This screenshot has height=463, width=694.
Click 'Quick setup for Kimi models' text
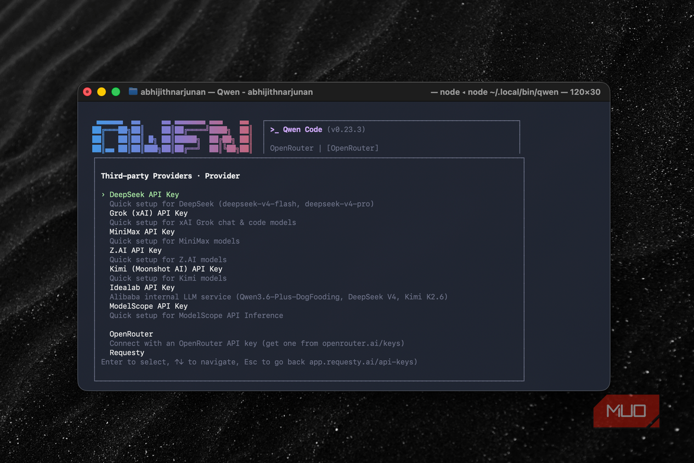coord(168,278)
